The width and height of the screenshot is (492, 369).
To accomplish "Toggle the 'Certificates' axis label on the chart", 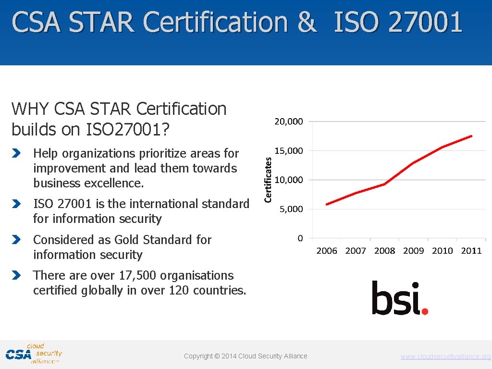I will point(269,179).
